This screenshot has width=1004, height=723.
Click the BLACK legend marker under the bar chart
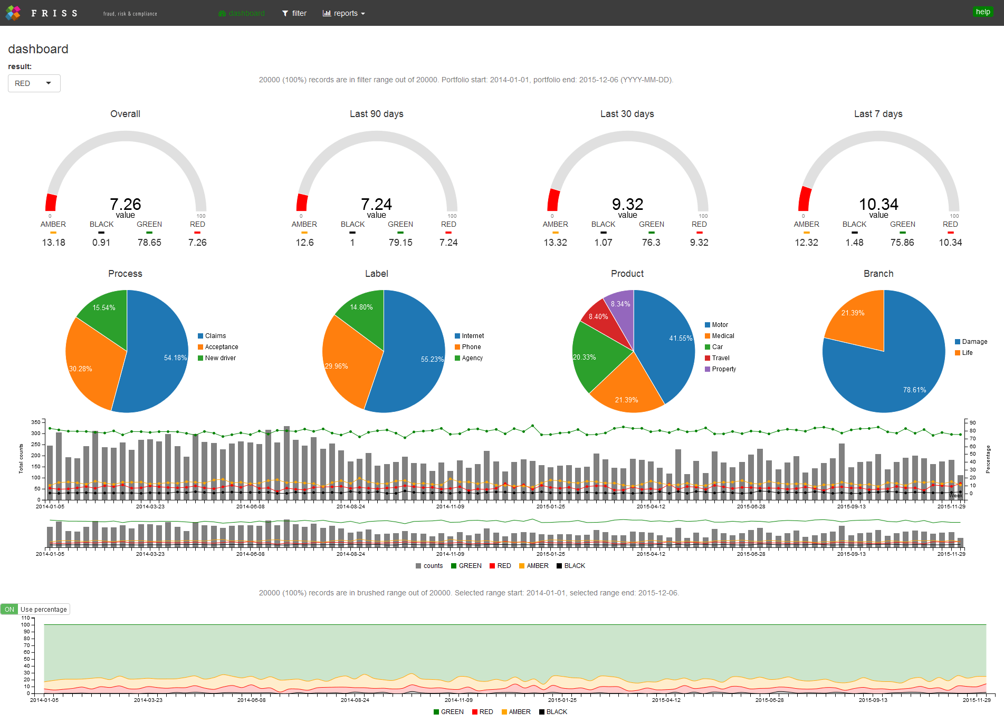coord(559,565)
